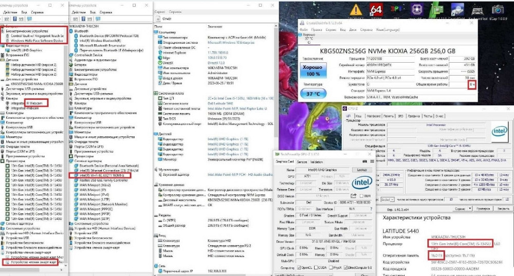Toggle the CUDA checkbox in GPU-Z
The image size is (514, 276).
317,268
